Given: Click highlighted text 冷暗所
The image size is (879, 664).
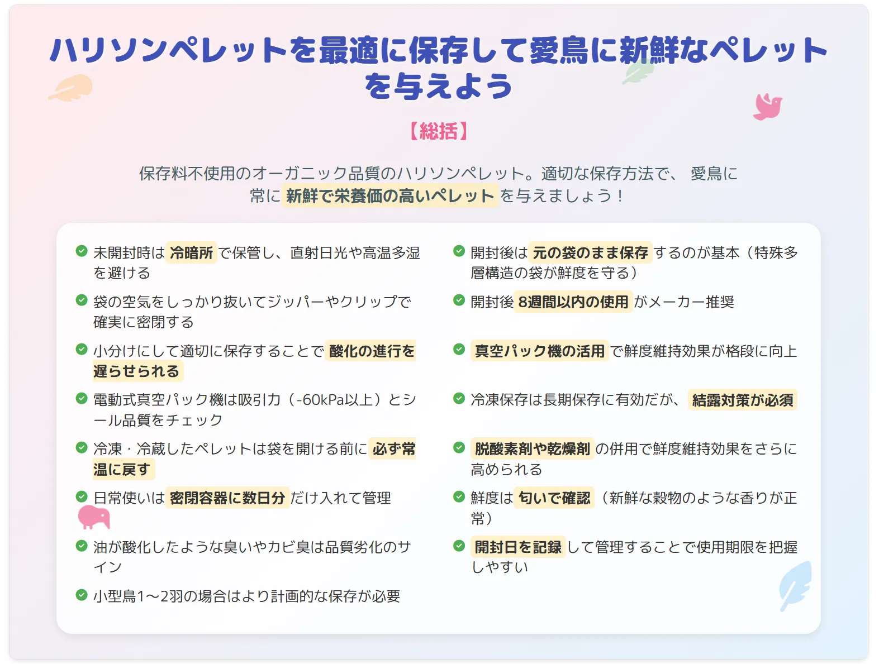Looking at the screenshot, I should pos(191,253).
